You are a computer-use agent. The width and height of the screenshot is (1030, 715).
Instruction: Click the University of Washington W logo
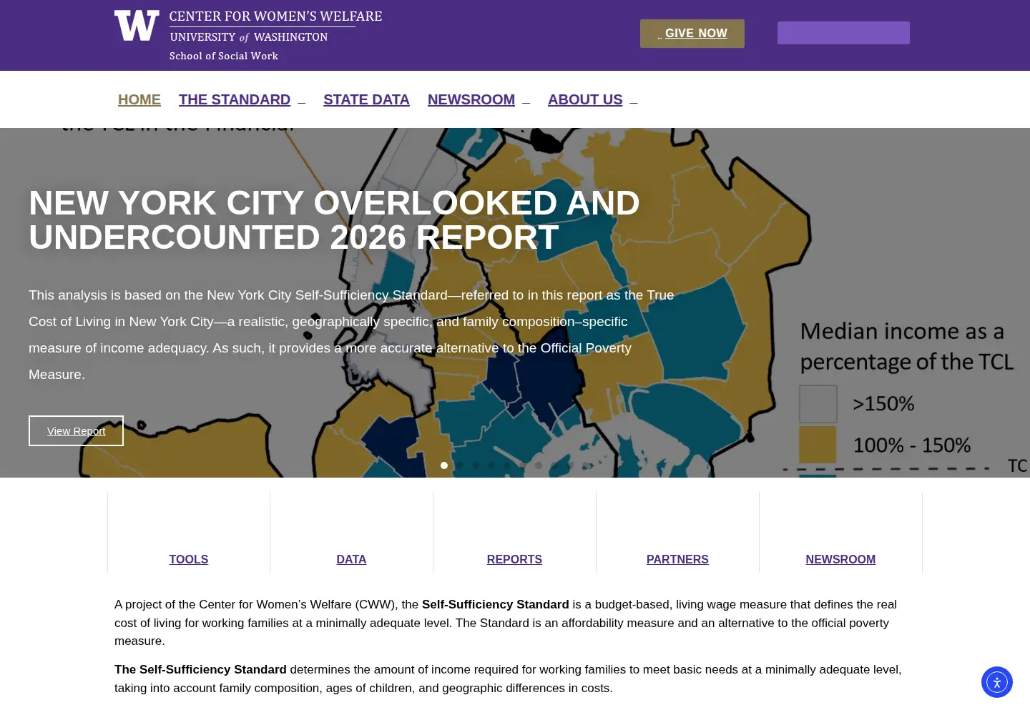pyautogui.click(x=137, y=26)
